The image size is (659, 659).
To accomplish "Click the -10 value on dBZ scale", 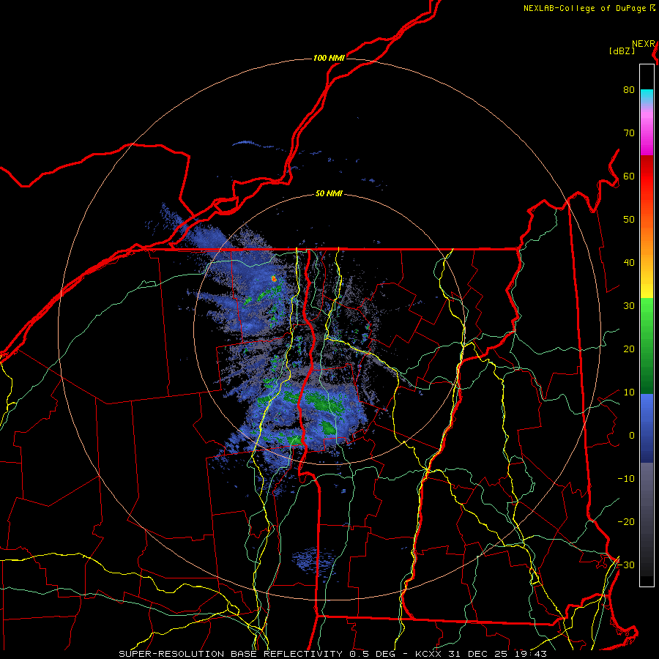I will 626,479.
